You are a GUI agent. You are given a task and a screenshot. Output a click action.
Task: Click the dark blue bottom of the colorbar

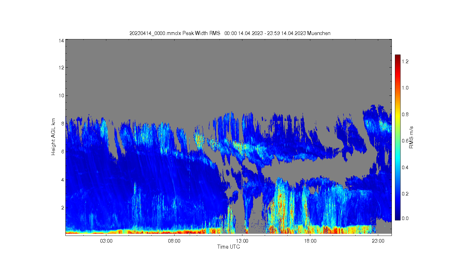coord(398,218)
